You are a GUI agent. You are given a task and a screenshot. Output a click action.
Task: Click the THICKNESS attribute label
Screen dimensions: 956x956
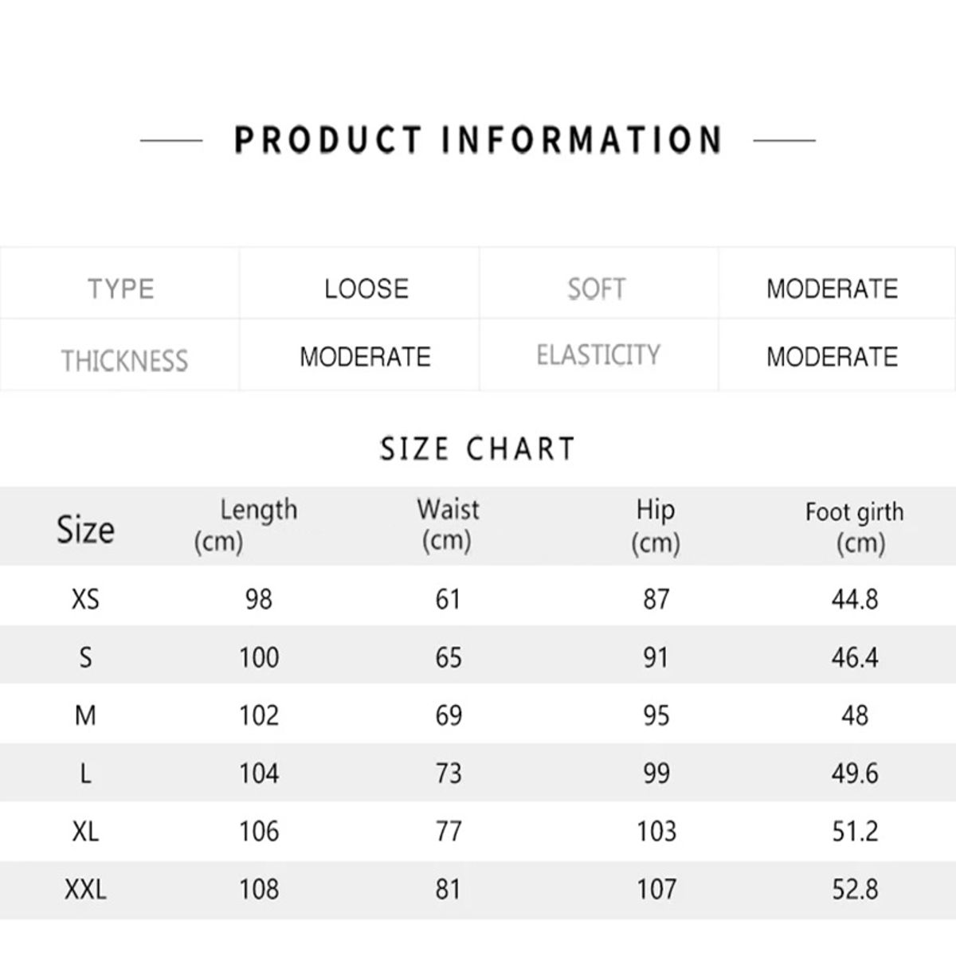point(125,361)
